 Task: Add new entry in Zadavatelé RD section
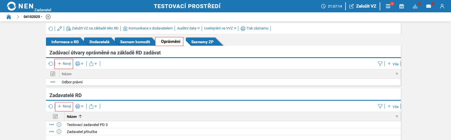[x=64, y=106]
